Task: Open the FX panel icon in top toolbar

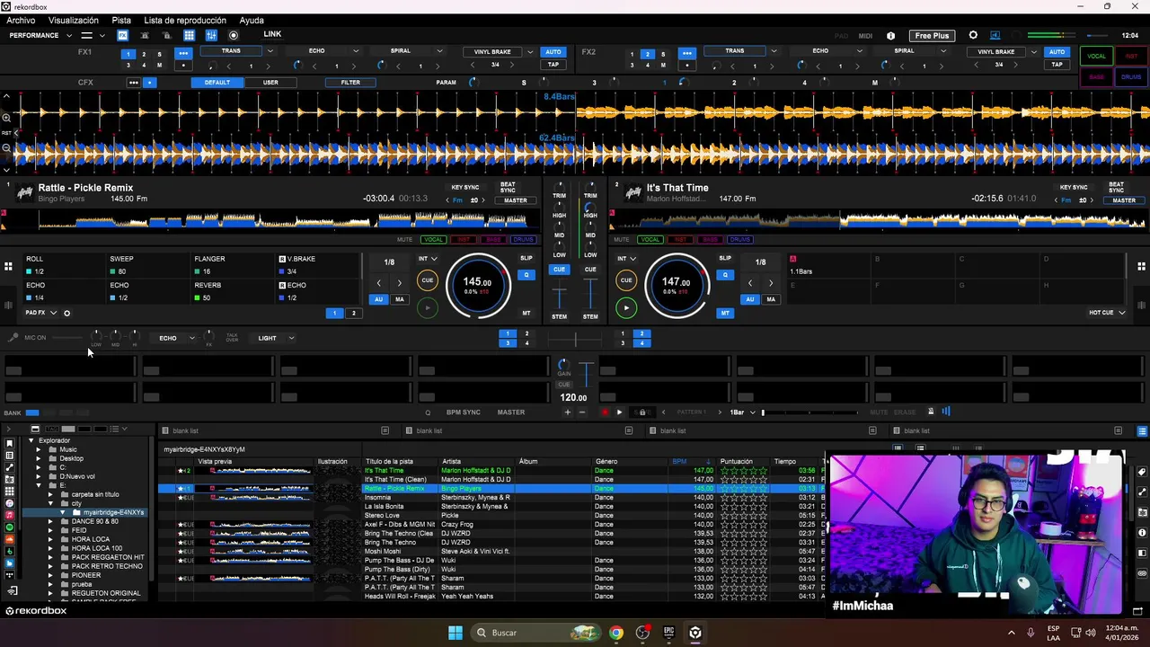Action: pyautogui.click(x=122, y=35)
